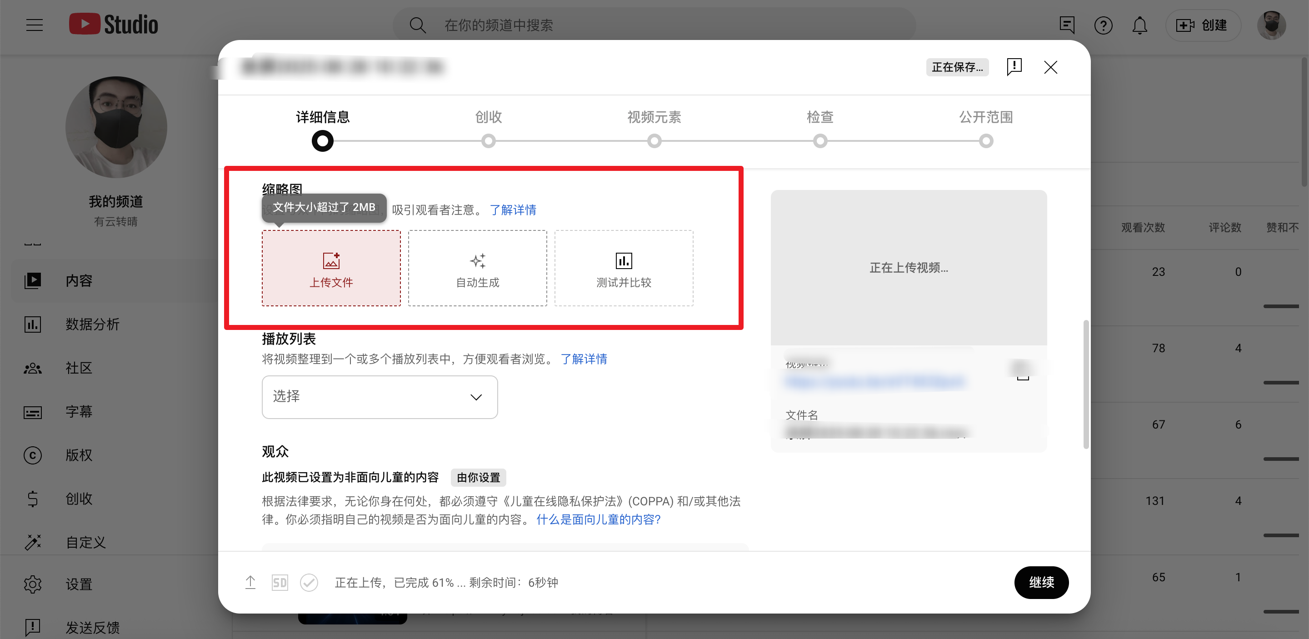Click the 视频元素 step circle
Image resolution: width=1309 pixels, height=639 pixels.
pyautogui.click(x=654, y=141)
